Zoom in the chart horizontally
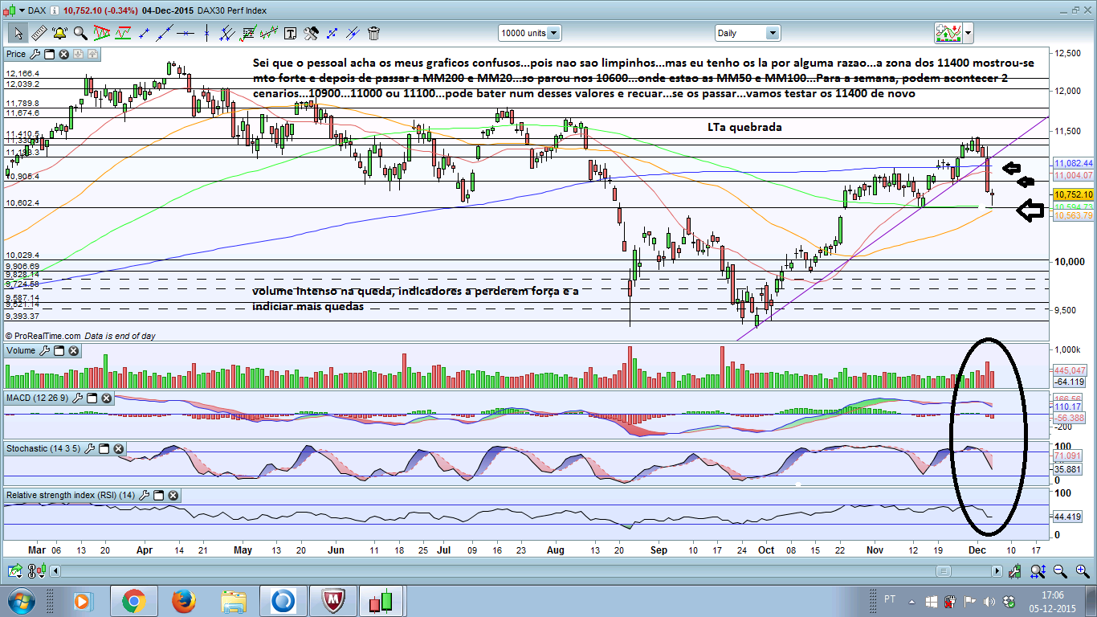Screen dimensions: 1097x617 coord(1083,571)
